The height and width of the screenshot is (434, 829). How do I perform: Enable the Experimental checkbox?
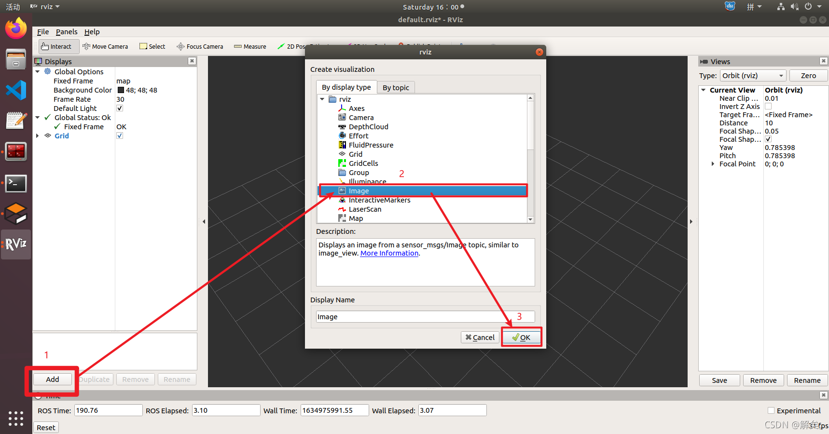click(771, 410)
